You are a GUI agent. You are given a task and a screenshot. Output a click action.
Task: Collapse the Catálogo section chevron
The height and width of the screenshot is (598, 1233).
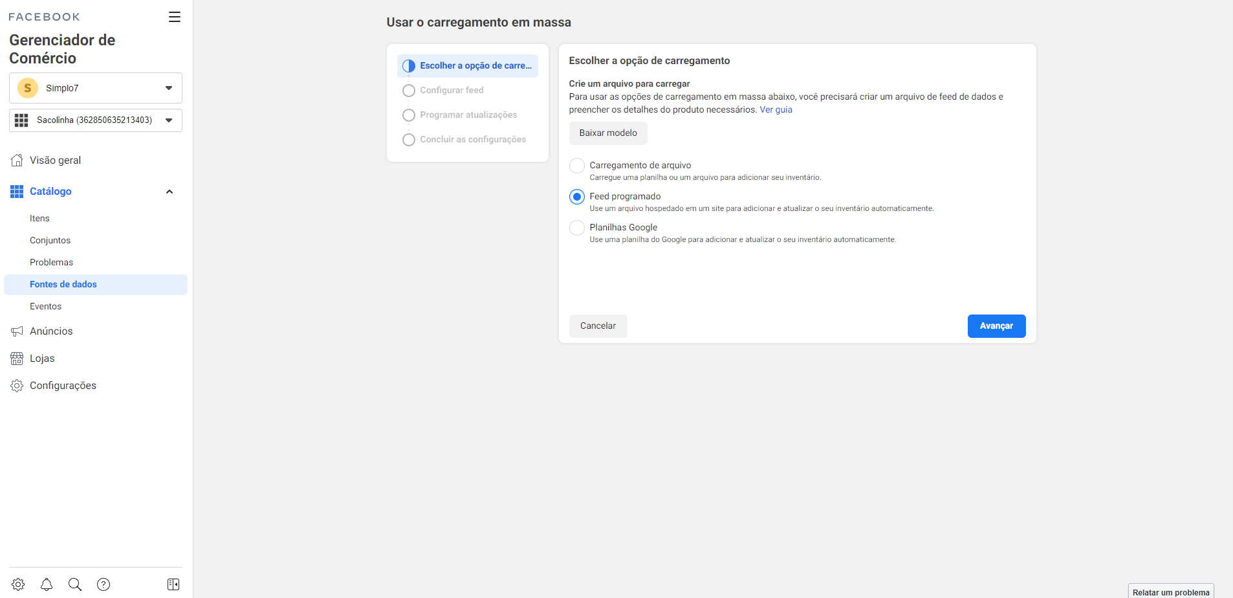coord(169,192)
